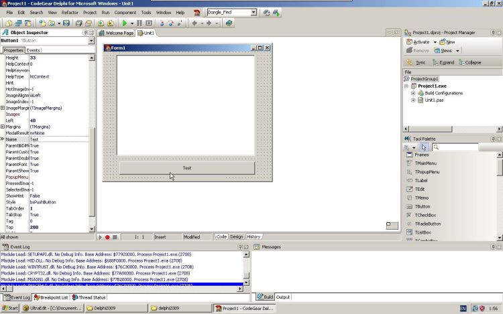Open the Project menu
503x314 pixels.
click(90, 13)
